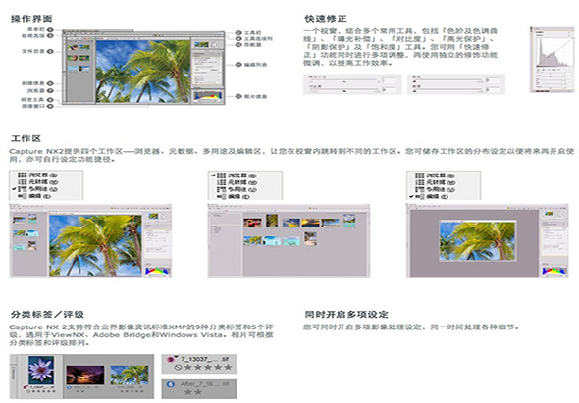Image resolution: width=579 pixels, height=403 pixels.
Task: Click the 工具选项列 callout label
Action: (x=258, y=39)
